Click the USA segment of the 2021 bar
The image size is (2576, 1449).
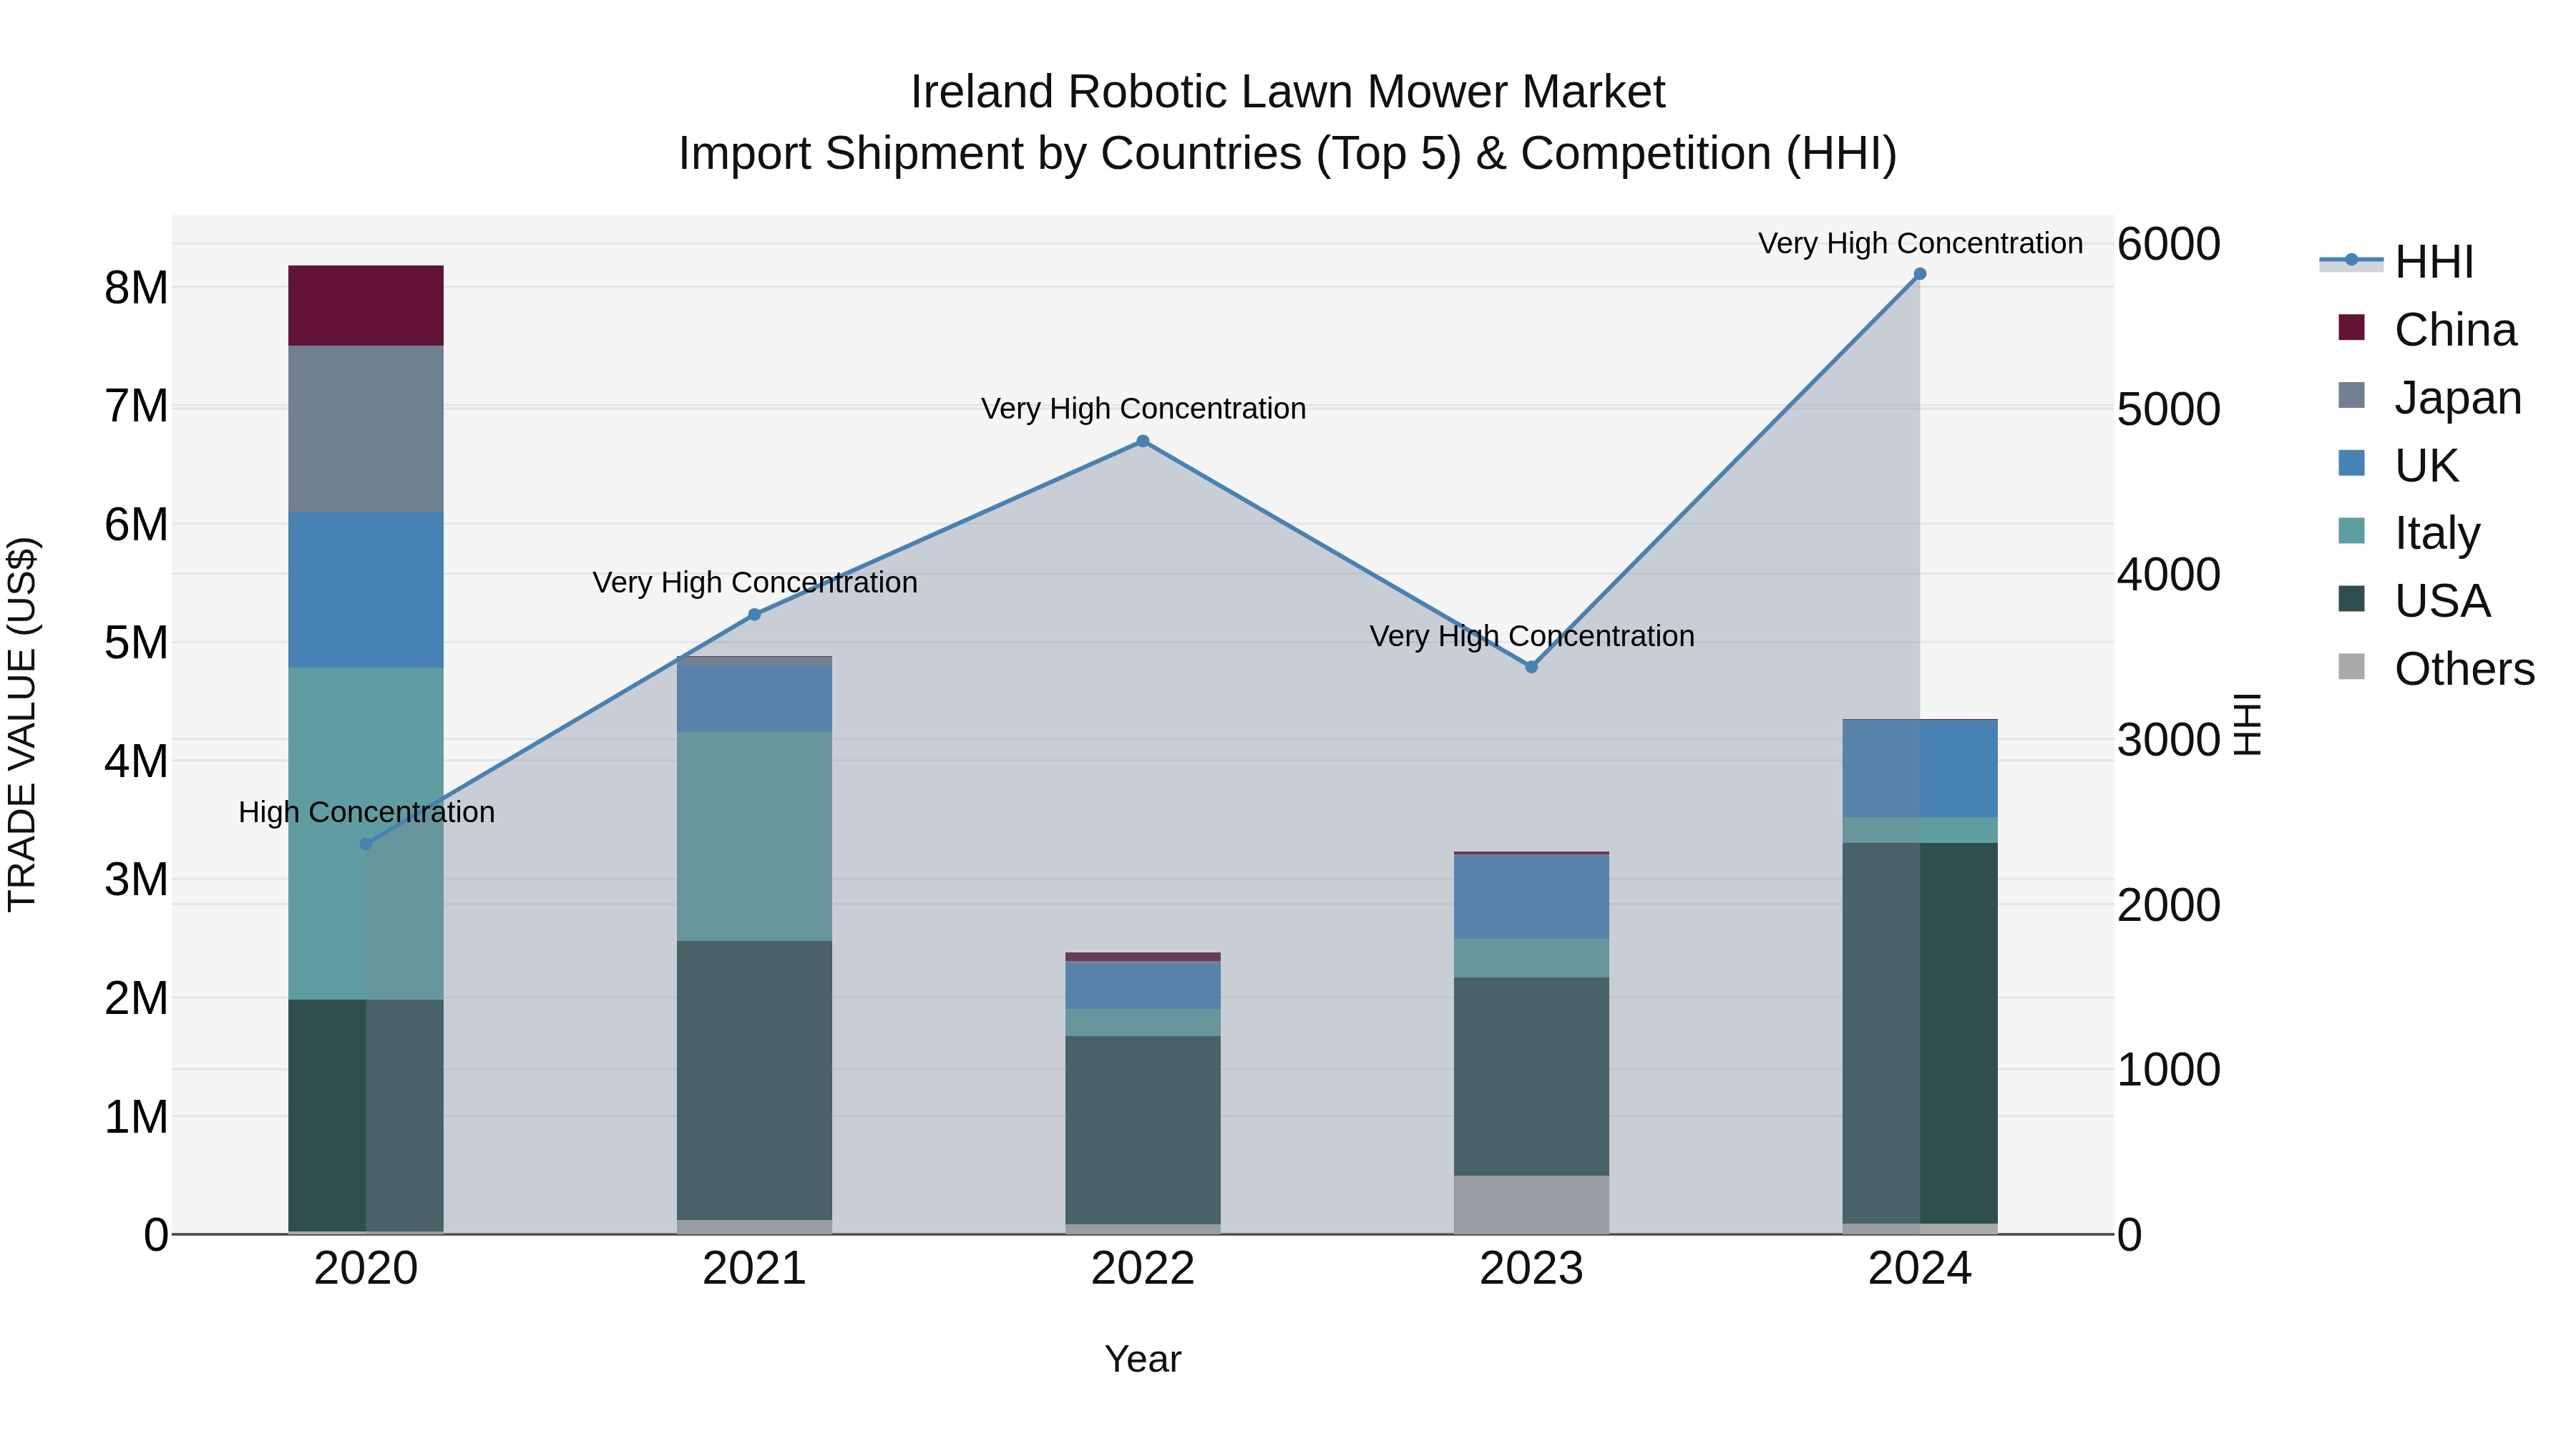755,1080
